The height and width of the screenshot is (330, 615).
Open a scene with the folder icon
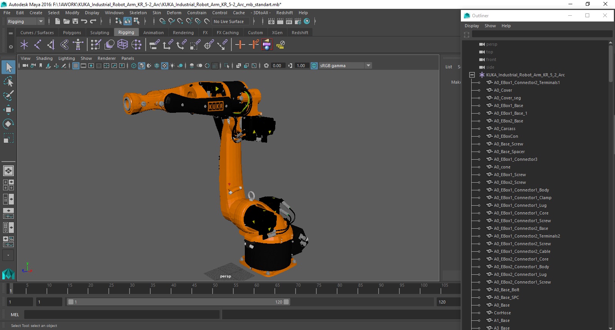tap(66, 21)
